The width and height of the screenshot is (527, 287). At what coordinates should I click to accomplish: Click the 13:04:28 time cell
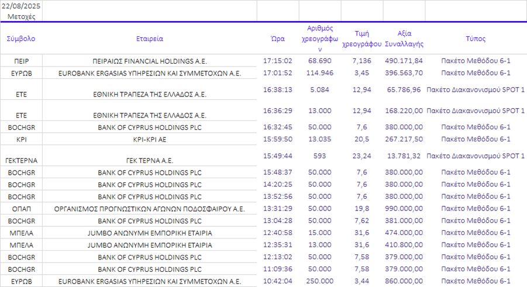pyautogui.click(x=278, y=221)
